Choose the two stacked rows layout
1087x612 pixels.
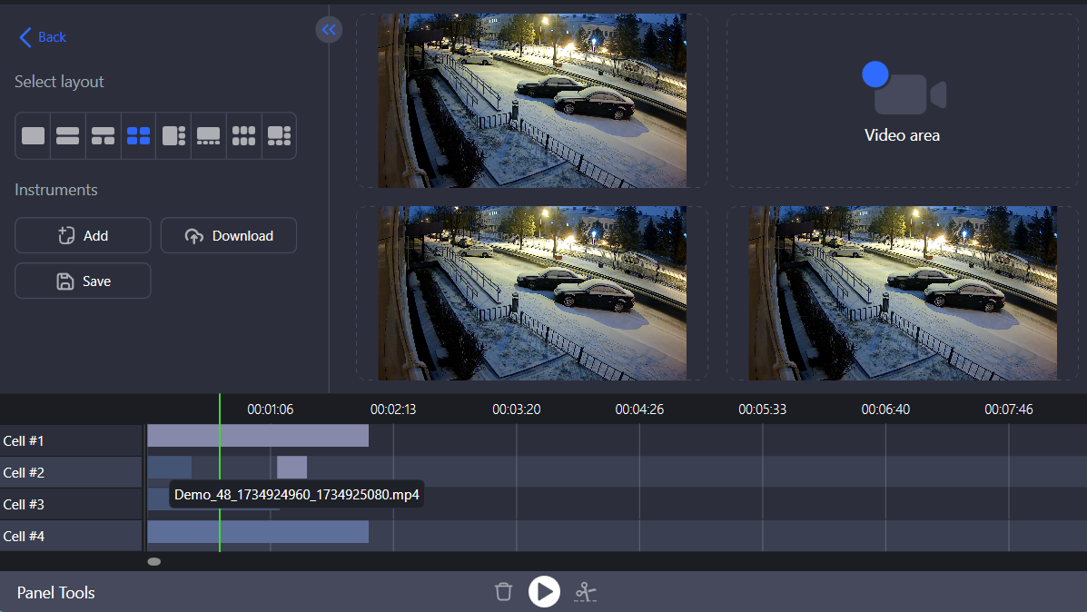pos(68,136)
